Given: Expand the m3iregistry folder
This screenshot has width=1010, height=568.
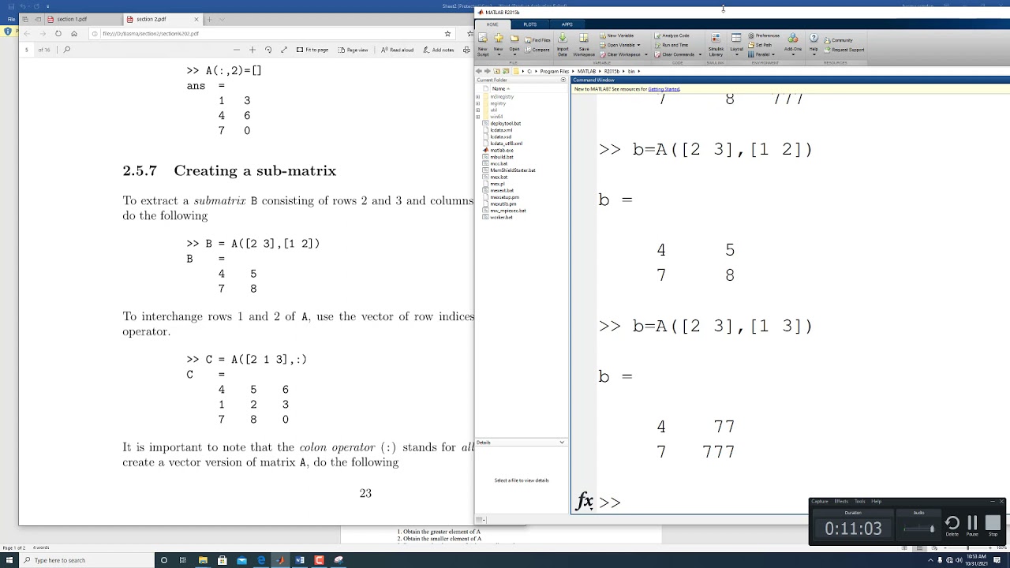Looking at the screenshot, I should click(x=477, y=97).
